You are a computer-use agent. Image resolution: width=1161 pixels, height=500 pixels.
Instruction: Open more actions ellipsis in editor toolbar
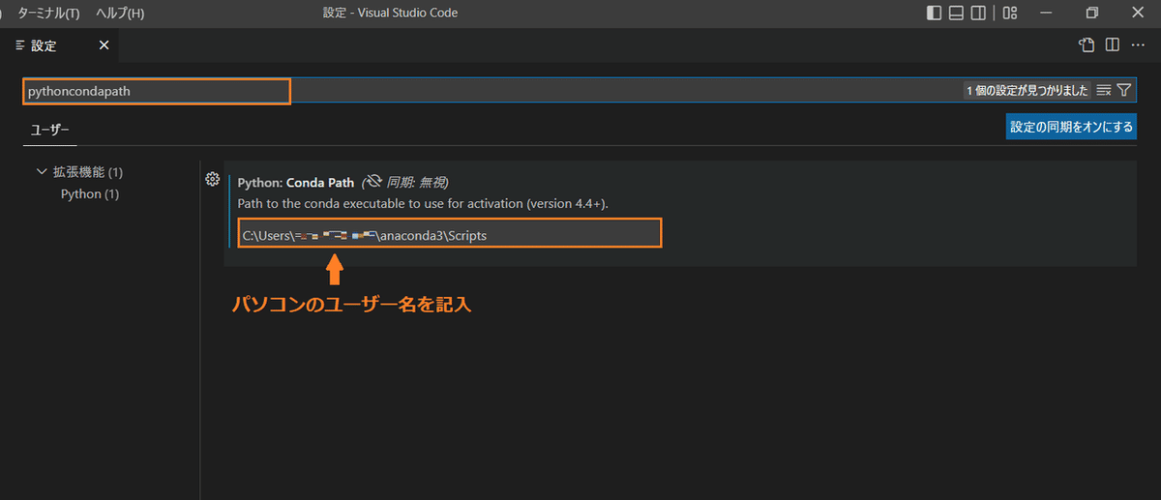(1138, 44)
